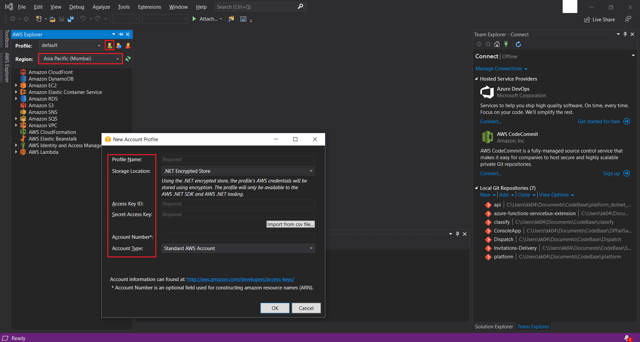Click the New Account Profile icon in AWS Explorer
Viewport: 640px width, 342px height.
[109, 46]
